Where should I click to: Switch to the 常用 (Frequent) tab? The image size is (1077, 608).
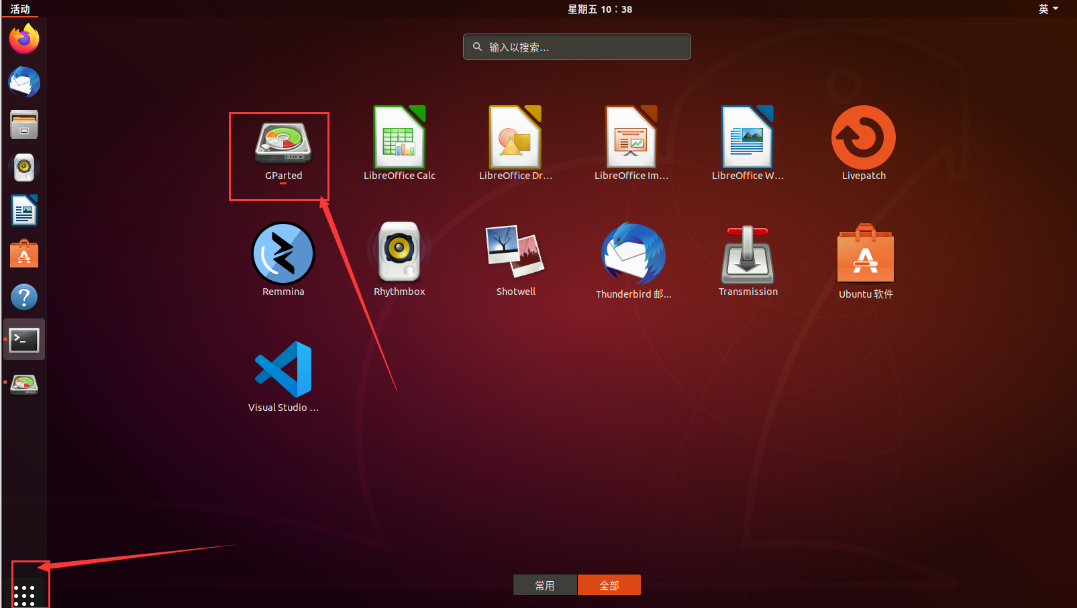click(545, 585)
